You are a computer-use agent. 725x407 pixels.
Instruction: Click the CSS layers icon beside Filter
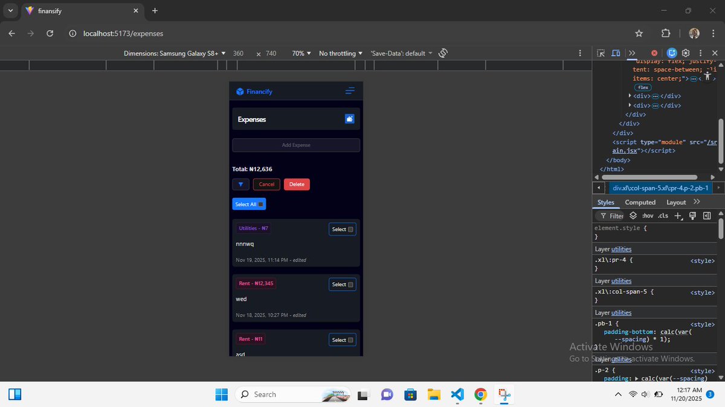pos(633,216)
